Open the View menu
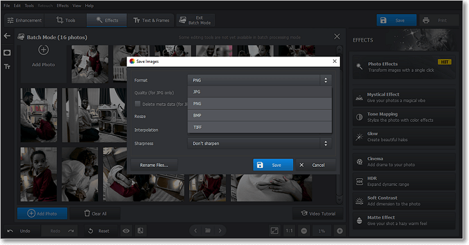The image size is (469, 245). (x=77, y=5)
